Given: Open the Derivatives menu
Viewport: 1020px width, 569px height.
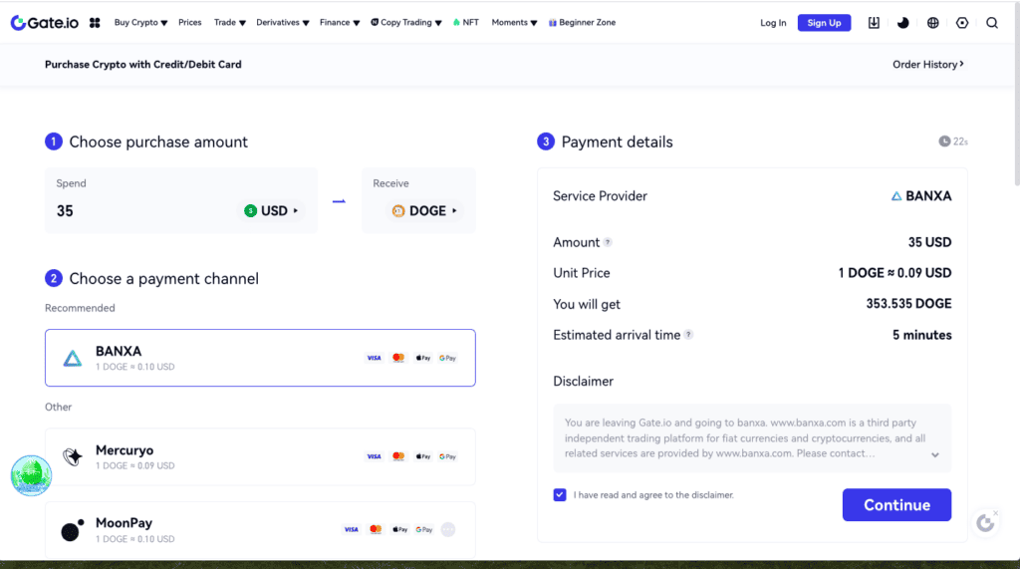Looking at the screenshot, I should (282, 22).
